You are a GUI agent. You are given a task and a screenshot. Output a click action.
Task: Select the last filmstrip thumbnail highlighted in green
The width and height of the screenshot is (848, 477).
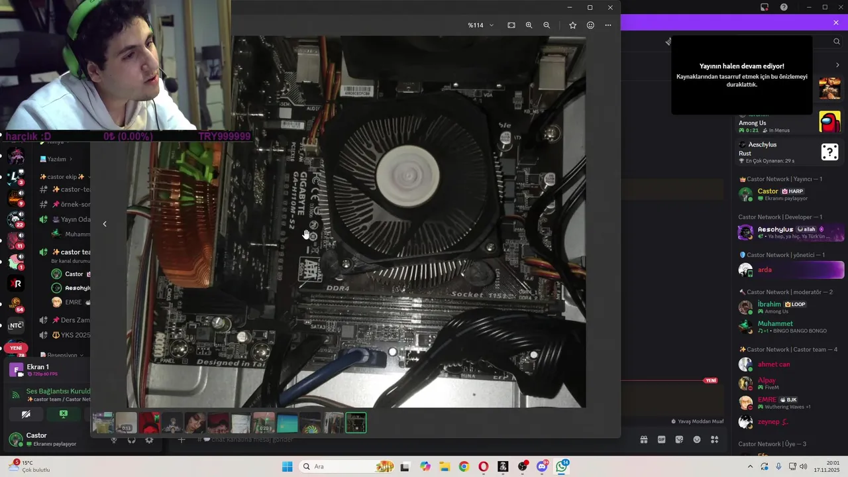tap(356, 423)
